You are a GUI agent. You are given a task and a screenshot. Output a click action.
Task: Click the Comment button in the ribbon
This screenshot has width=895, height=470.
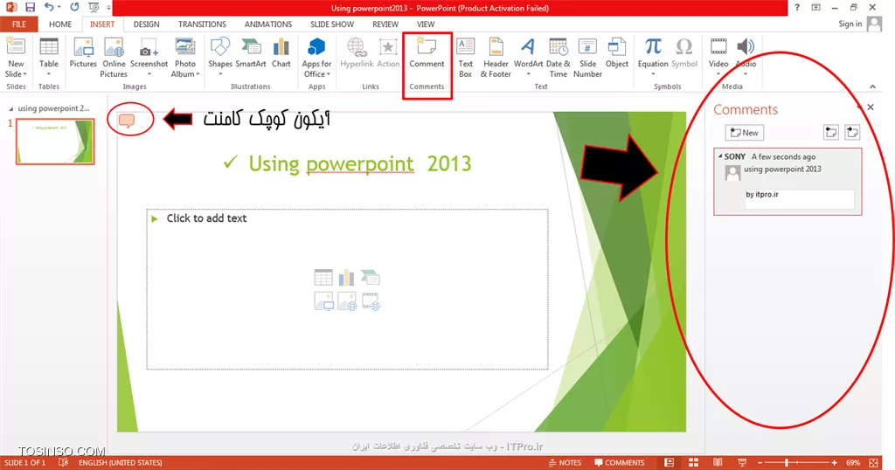click(427, 53)
